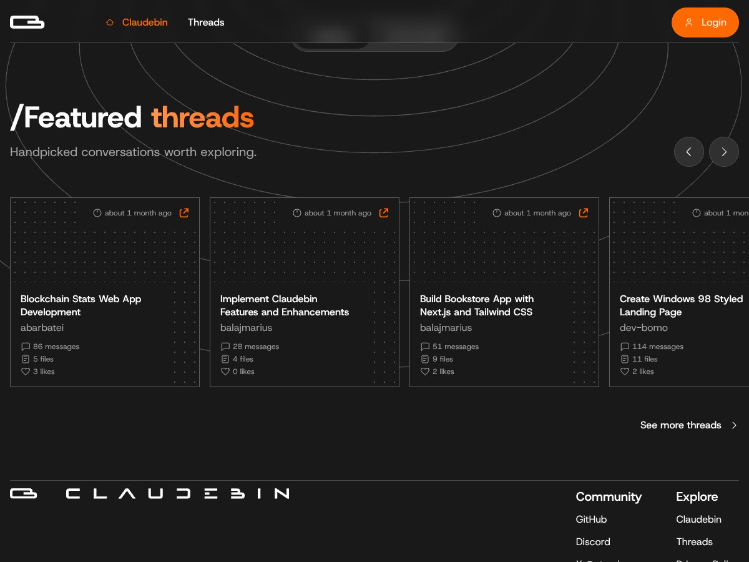Click heart icon beside 3 likes
Viewport: 749px width, 562px height.
pyautogui.click(x=26, y=372)
